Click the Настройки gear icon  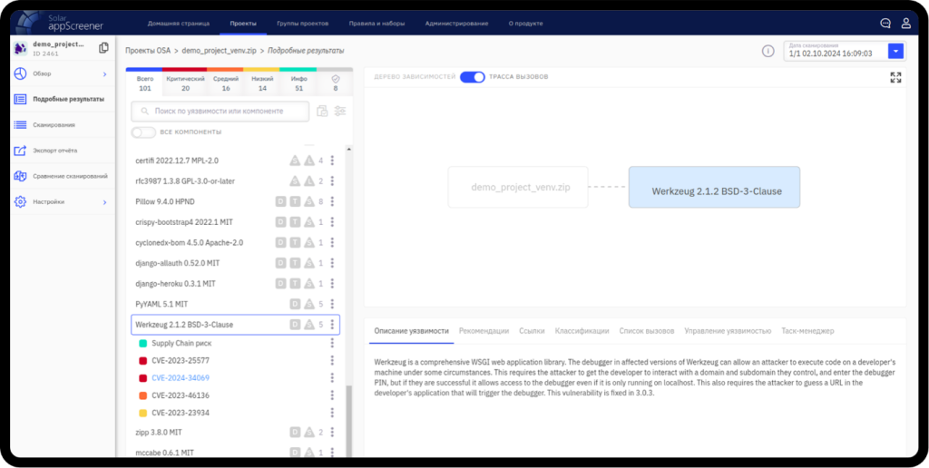click(20, 201)
